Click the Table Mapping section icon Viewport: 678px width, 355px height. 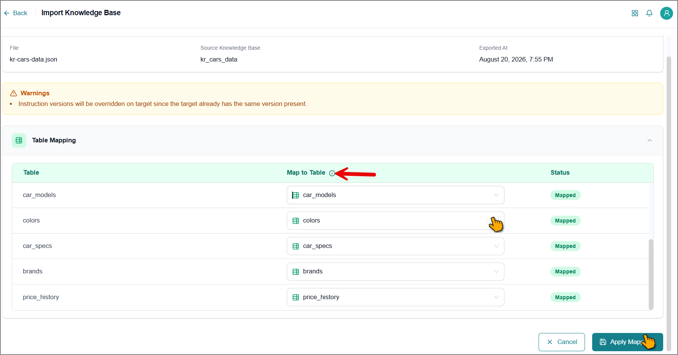click(x=19, y=140)
